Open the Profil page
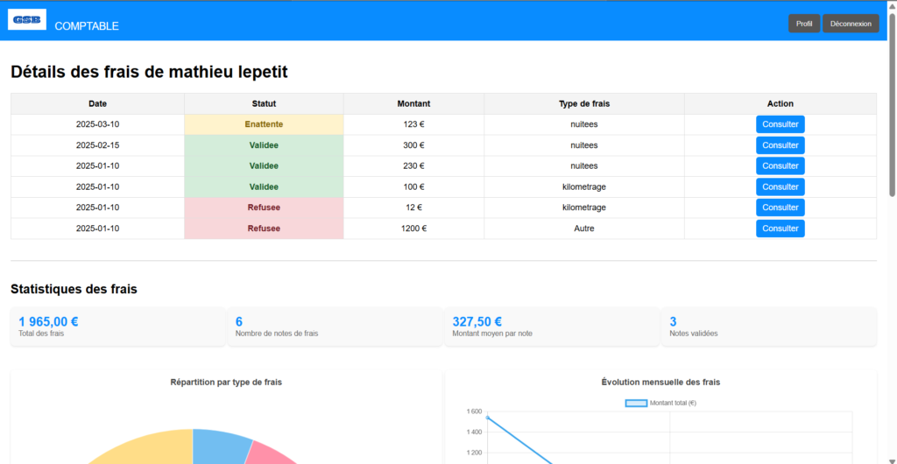897x464 pixels. click(804, 24)
